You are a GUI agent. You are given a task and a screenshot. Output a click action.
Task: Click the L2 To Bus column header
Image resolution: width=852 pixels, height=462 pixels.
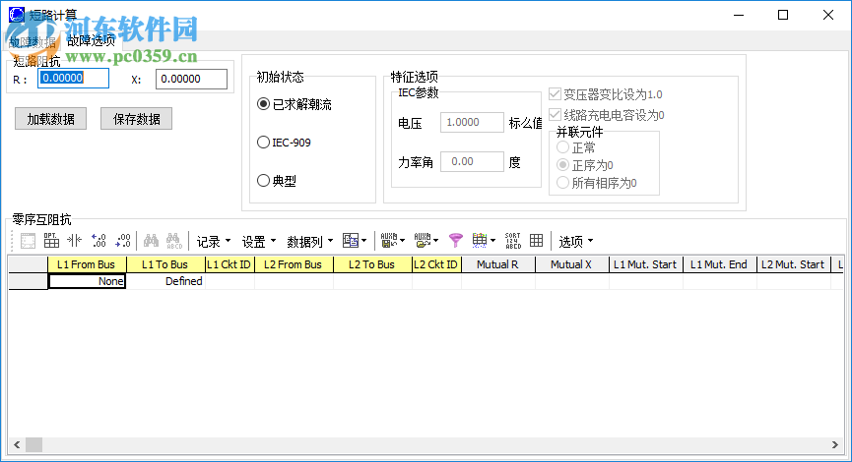point(372,264)
